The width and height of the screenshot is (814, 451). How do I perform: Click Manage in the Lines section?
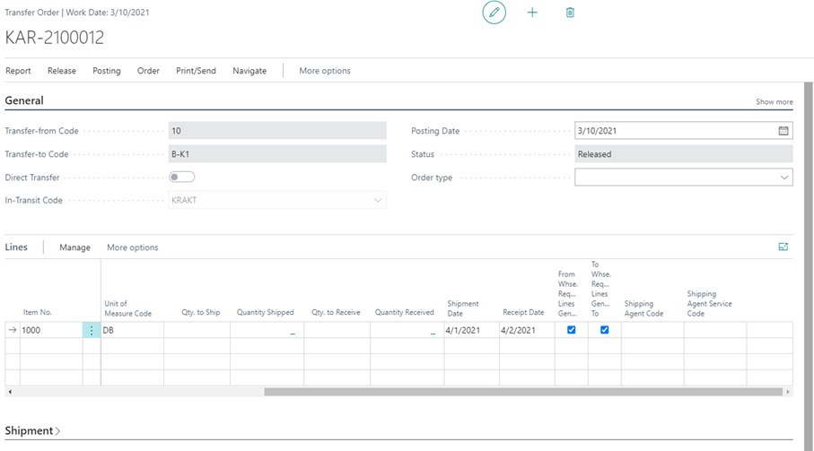pyautogui.click(x=74, y=247)
